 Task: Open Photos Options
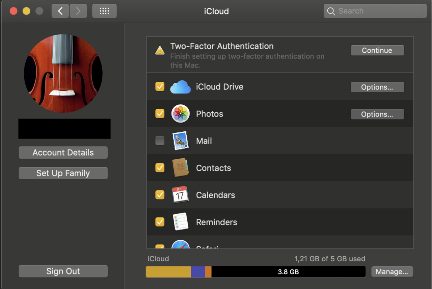tap(377, 114)
